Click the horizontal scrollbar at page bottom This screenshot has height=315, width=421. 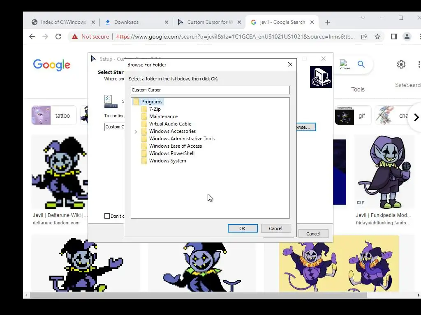click(198, 295)
